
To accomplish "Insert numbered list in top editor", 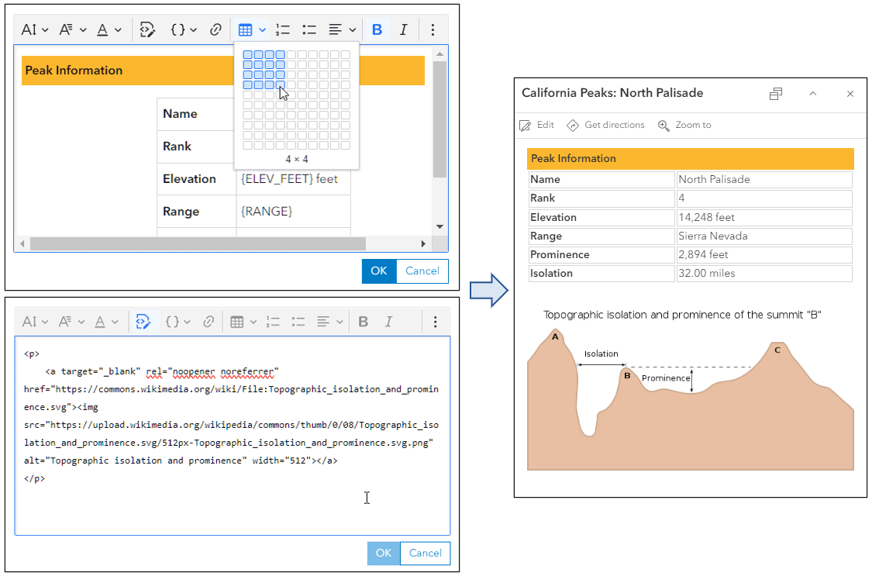I will click(x=283, y=29).
